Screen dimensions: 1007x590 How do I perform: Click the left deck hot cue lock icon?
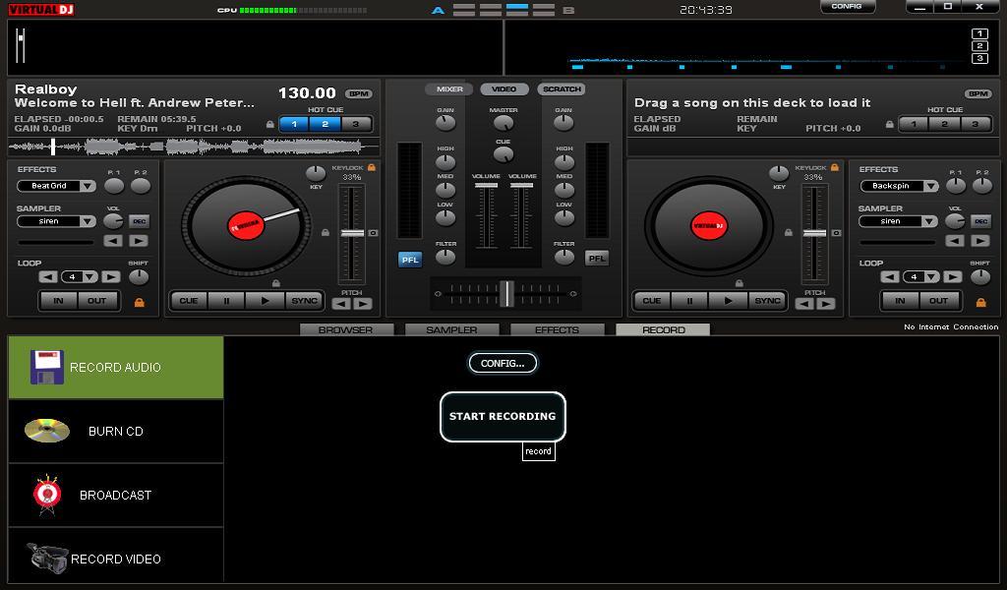pos(270,124)
